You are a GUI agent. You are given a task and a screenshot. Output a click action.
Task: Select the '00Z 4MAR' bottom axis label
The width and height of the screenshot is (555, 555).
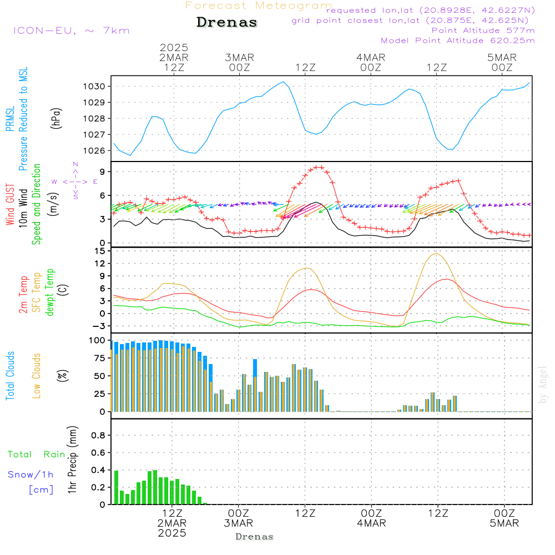pos(371,518)
